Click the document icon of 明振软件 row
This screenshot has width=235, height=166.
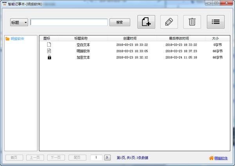click(x=49, y=51)
